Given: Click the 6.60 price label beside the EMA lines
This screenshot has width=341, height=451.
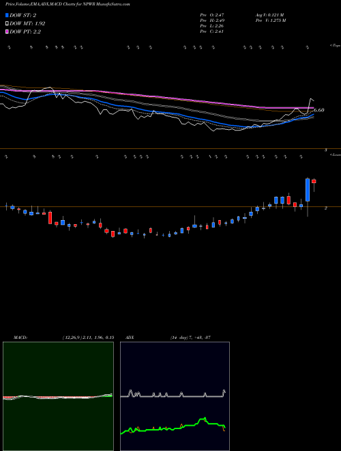Looking at the screenshot, I should click(x=319, y=110).
